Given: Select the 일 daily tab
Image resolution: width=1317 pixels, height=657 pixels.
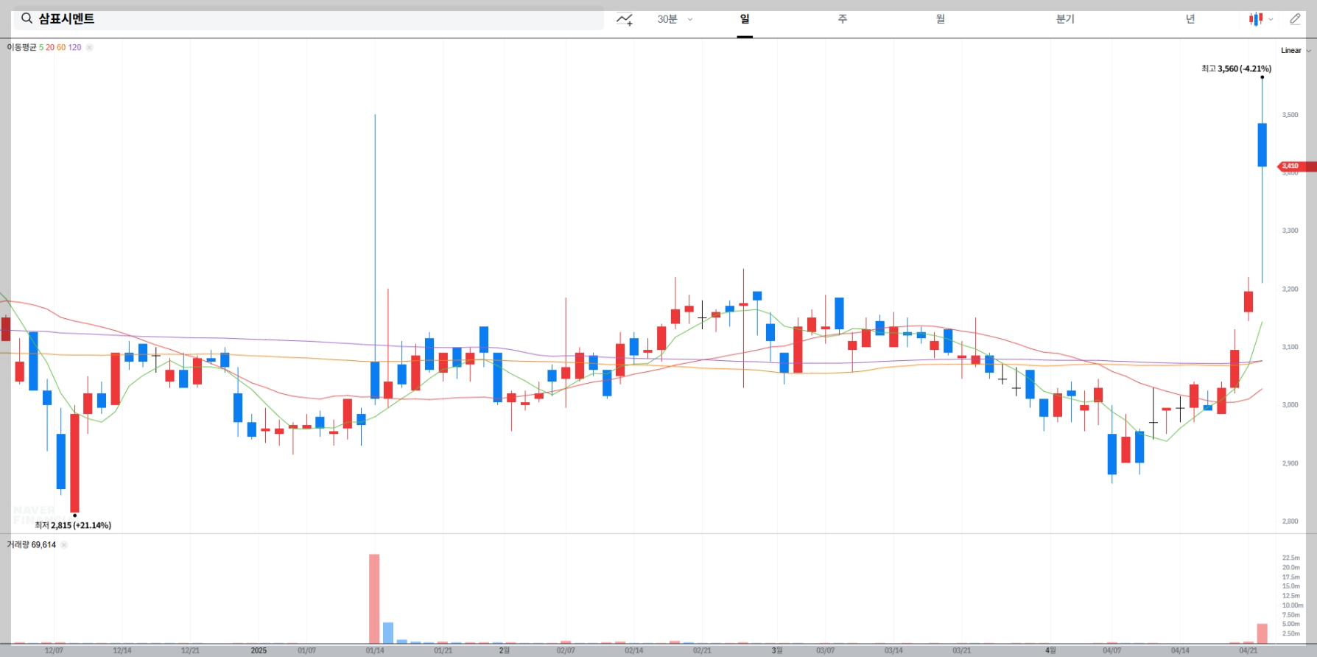Looking at the screenshot, I should coord(745,19).
